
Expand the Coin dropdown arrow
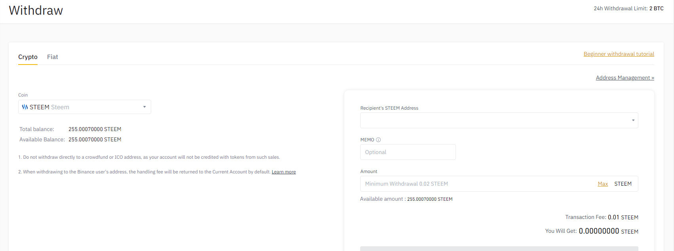pos(144,107)
